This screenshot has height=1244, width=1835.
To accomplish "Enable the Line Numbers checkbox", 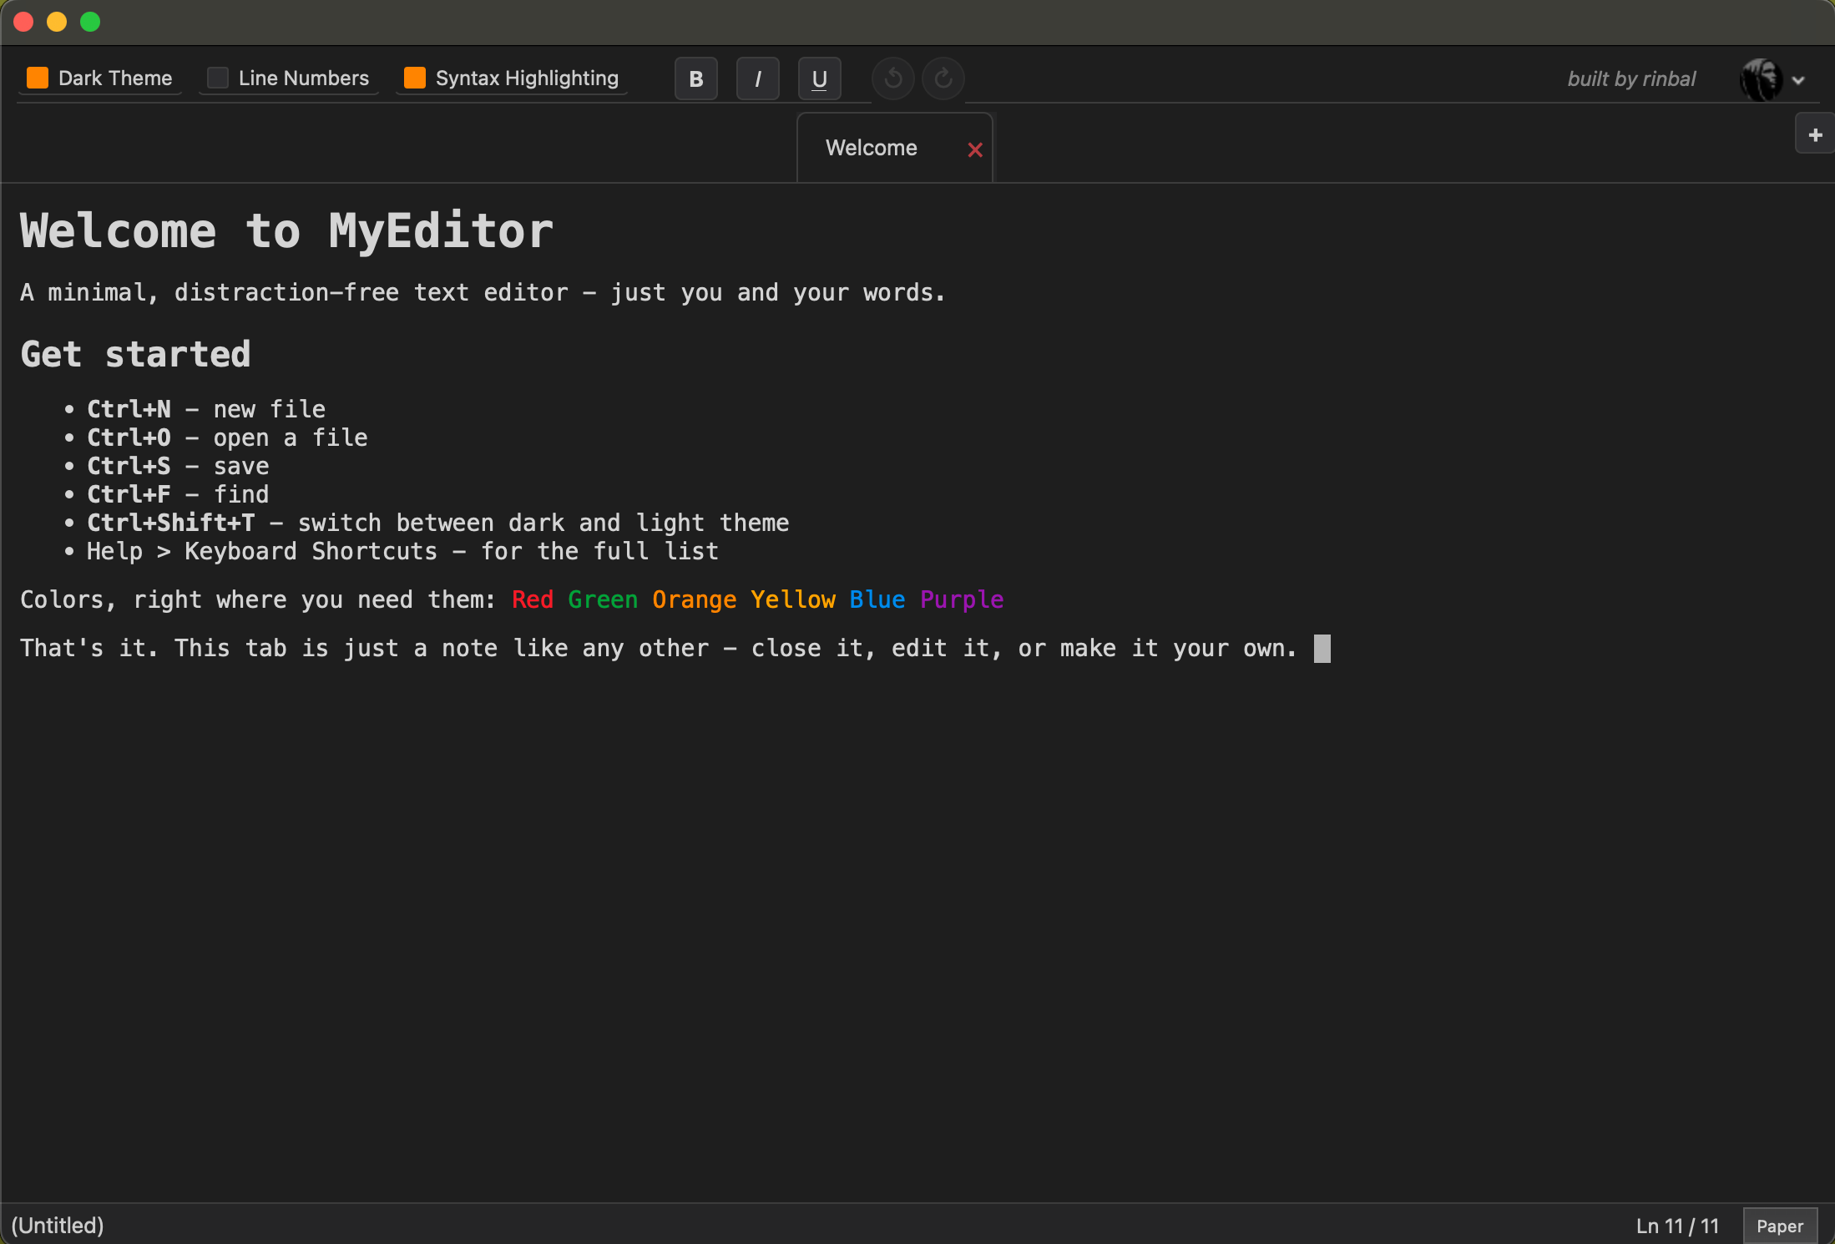I will tap(218, 78).
